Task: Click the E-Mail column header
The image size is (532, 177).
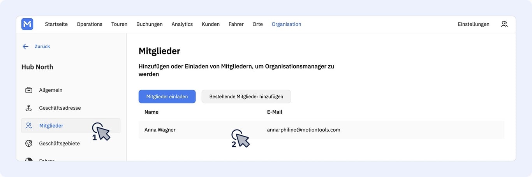Action: (275, 112)
